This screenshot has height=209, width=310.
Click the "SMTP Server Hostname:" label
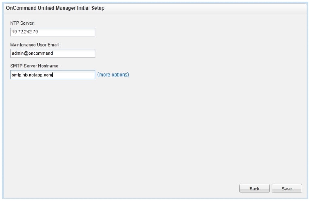34,66
